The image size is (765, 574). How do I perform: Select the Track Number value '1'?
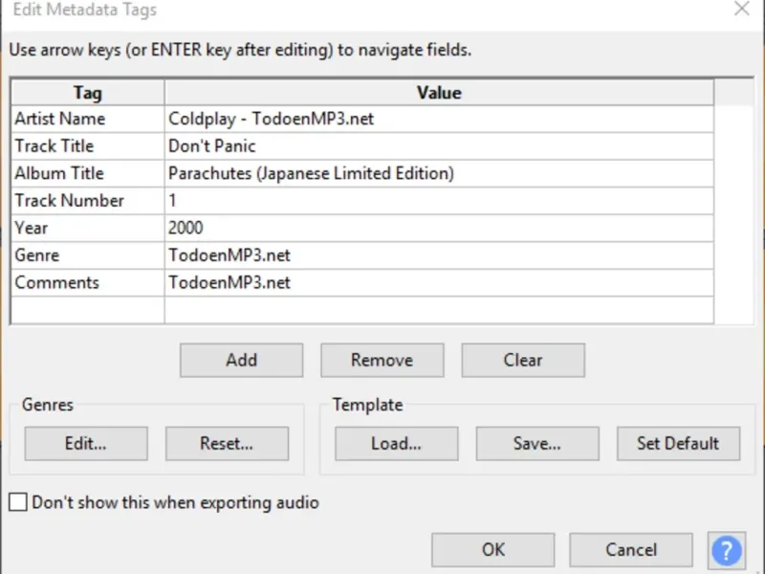pos(439,201)
